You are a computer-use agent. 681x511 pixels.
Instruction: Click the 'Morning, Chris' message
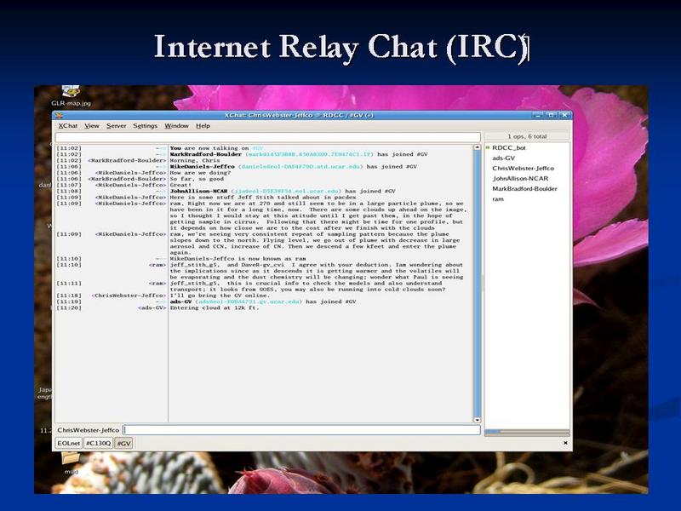tap(195, 160)
